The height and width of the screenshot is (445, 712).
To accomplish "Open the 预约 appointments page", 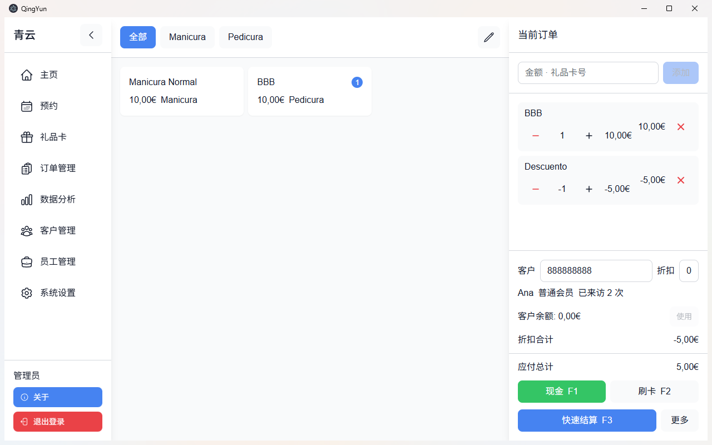I will click(58, 106).
